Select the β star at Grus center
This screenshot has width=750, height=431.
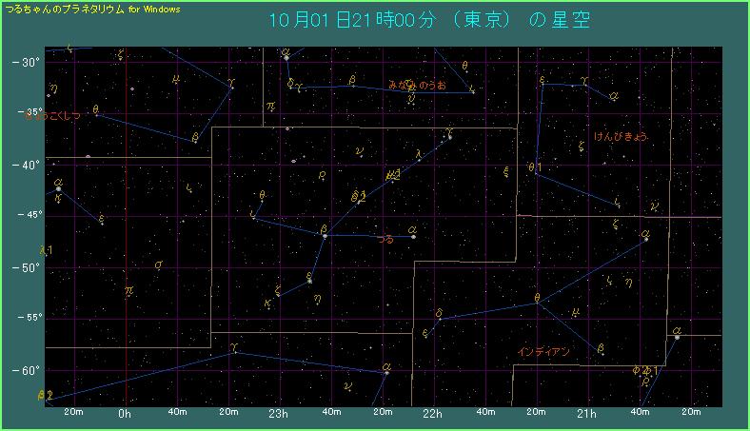pos(325,234)
